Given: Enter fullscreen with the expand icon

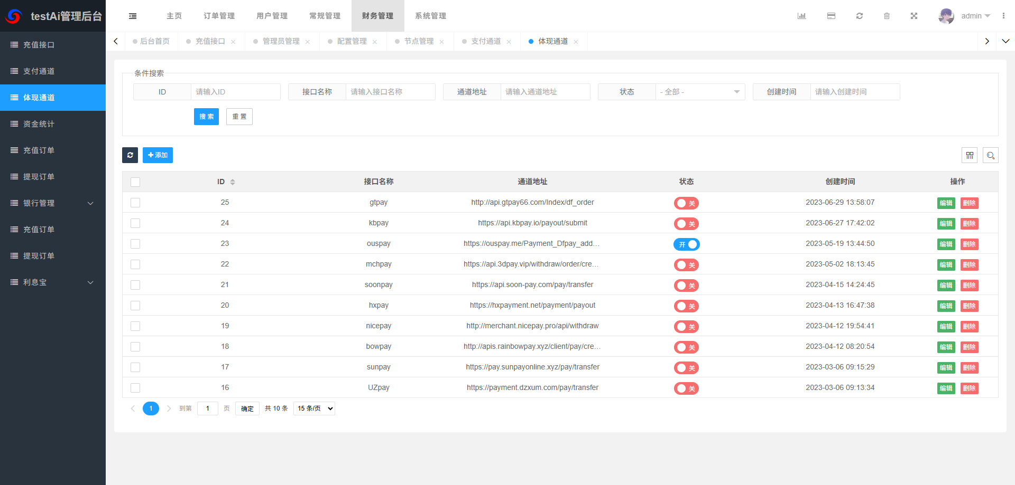Looking at the screenshot, I should [x=914, y=16].
